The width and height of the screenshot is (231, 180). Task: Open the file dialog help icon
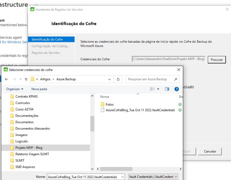176,89
